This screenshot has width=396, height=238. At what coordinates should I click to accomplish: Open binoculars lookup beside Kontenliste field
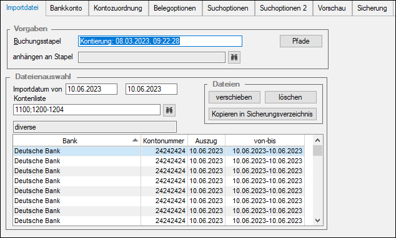[169, 110]
